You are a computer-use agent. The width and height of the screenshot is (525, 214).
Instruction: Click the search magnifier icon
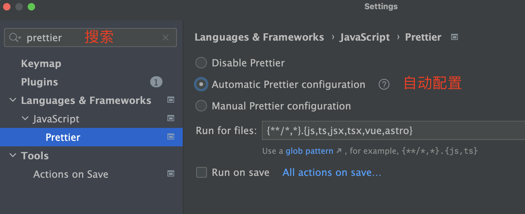(15, 38)
